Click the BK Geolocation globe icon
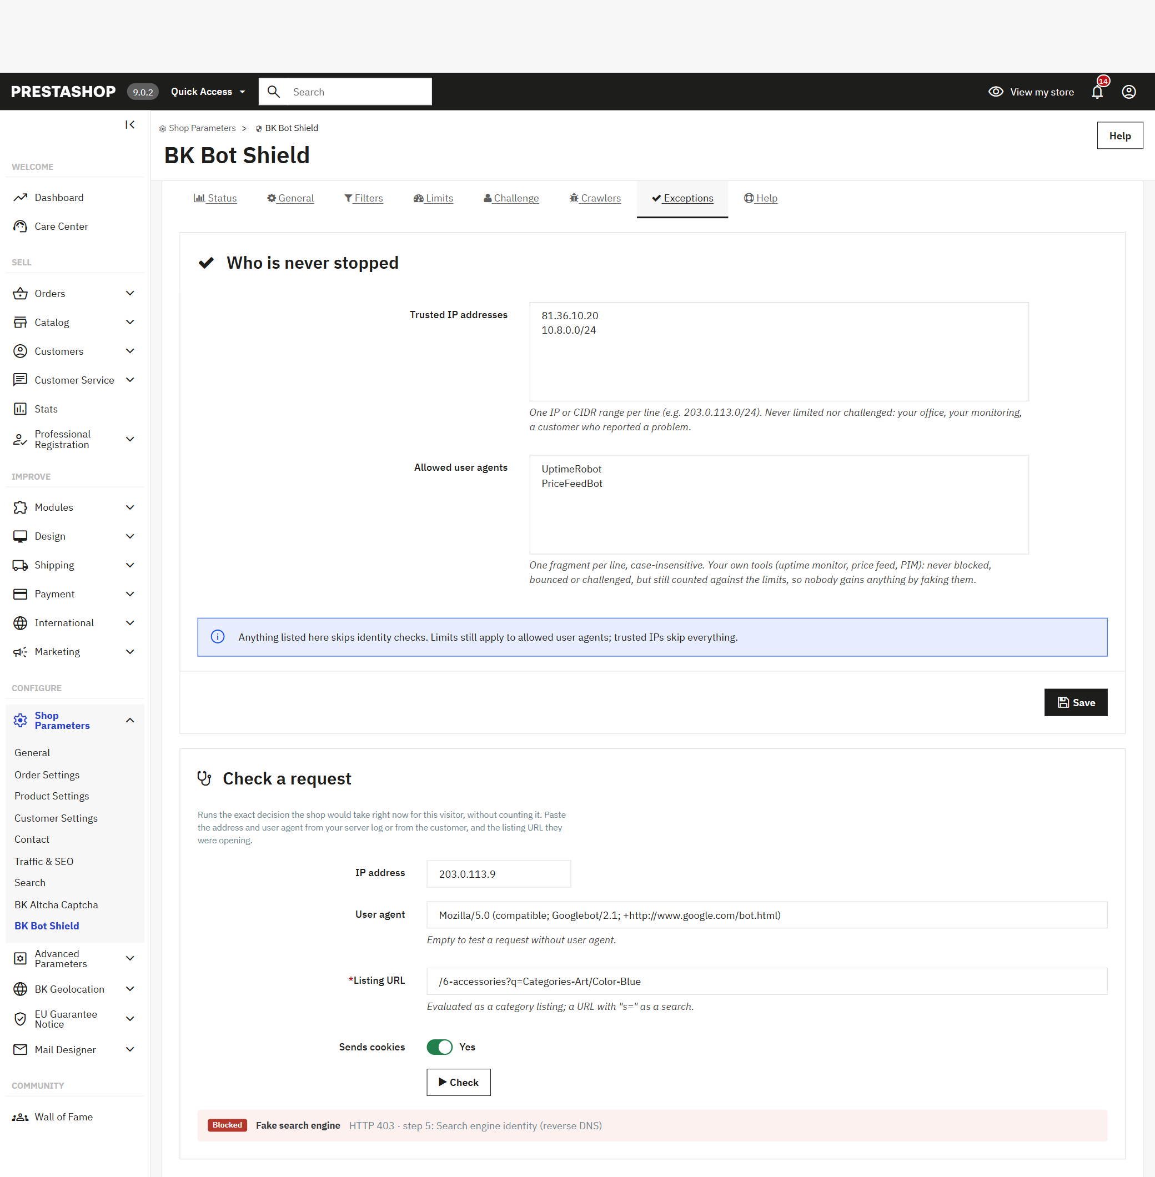 pos(20,989)
